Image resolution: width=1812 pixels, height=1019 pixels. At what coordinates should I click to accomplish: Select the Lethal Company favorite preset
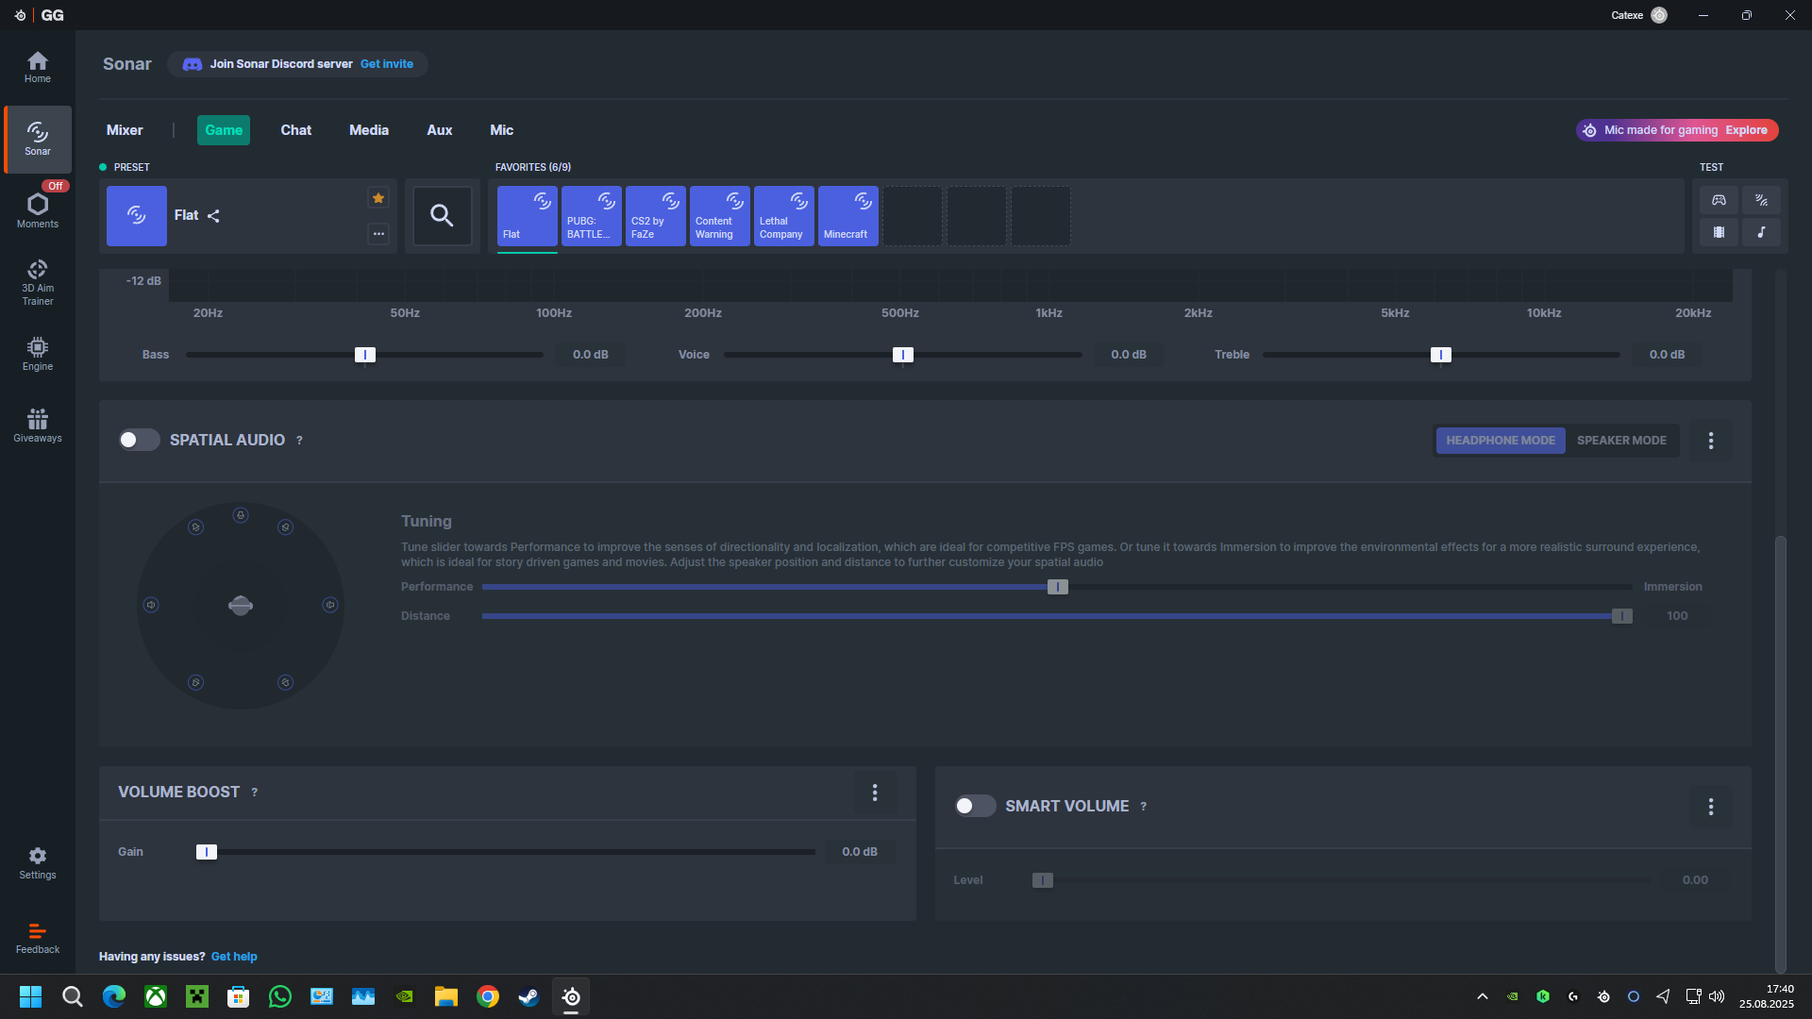(x=784, y=216)
